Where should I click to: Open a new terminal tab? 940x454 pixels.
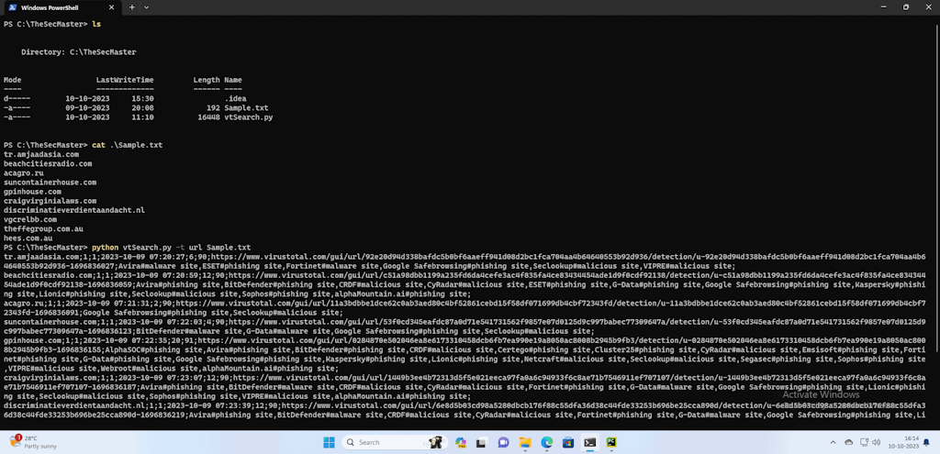(132, 7)
